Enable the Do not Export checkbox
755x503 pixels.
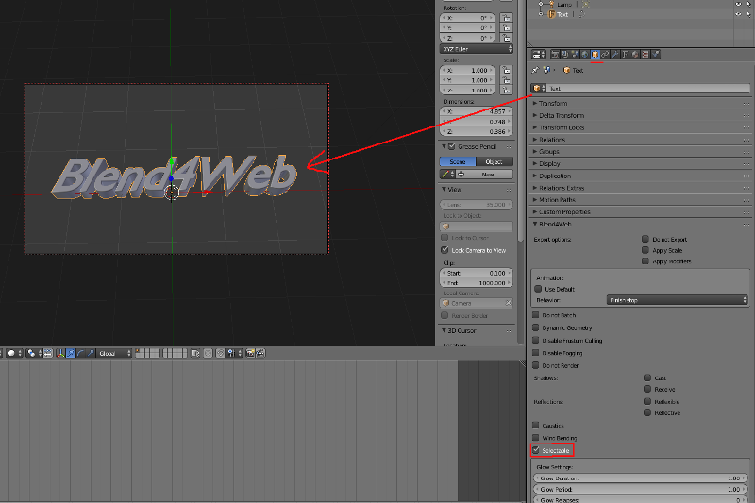(x=646, y=240)
